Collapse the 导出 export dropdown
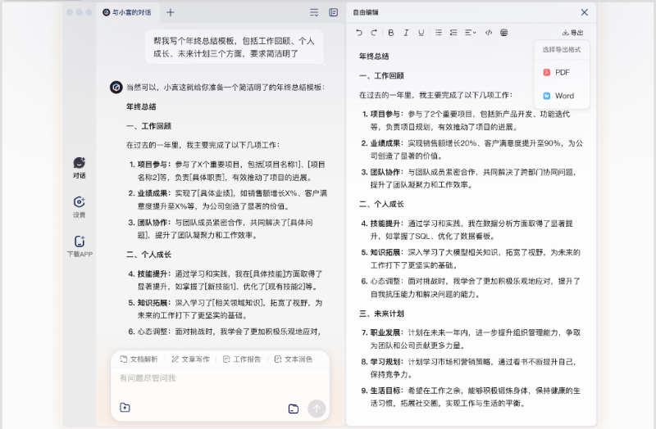The width and height of the screenshot is (656, 429). pos(573,33)
